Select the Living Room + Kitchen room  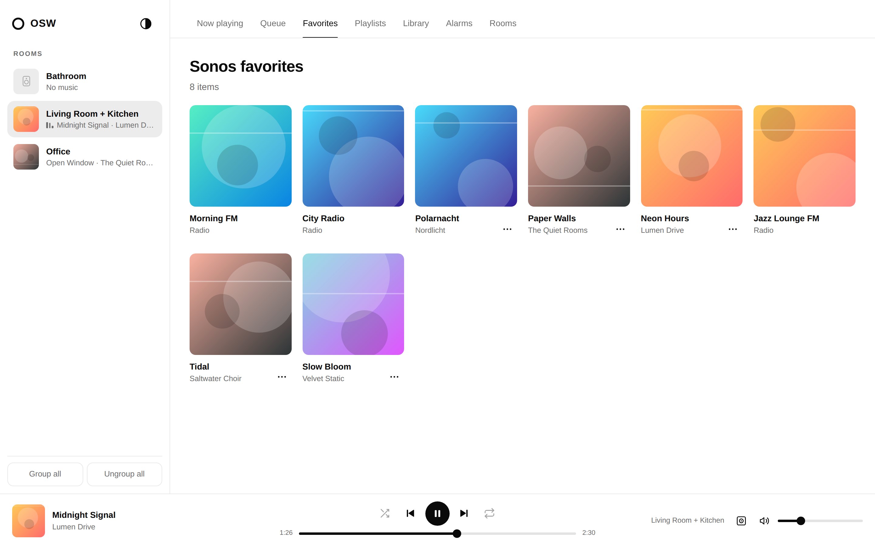pos(84,119)
